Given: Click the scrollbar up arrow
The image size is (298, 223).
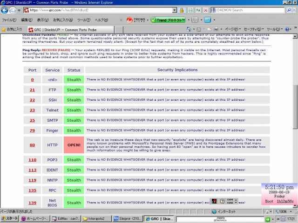Looking at the screenshot, I should coord(295,36).
